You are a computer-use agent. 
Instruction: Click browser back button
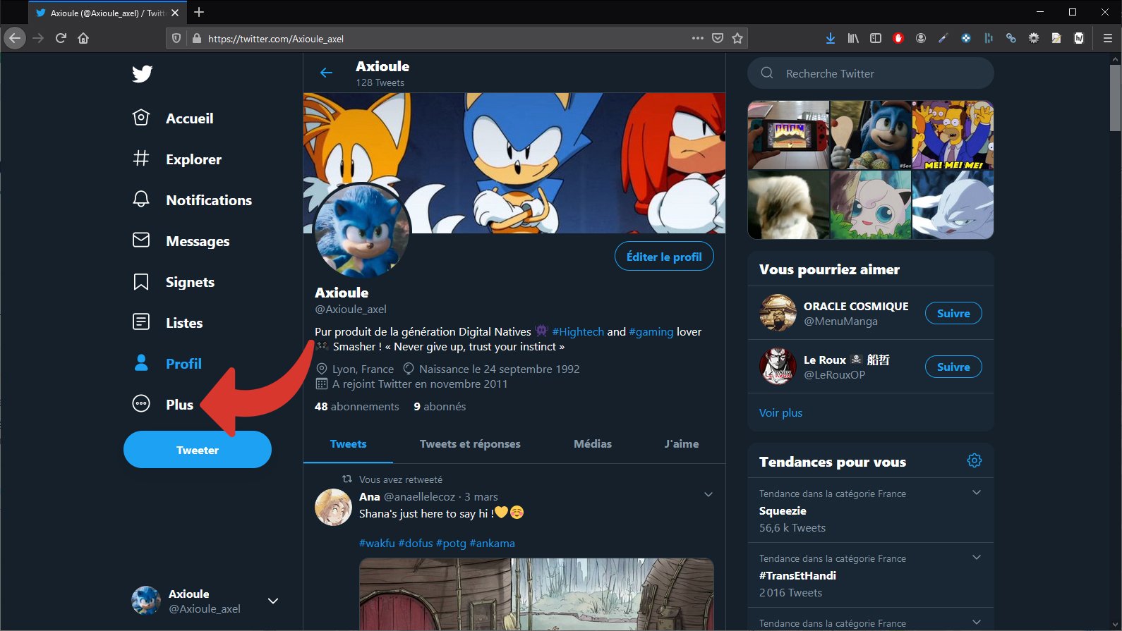pyautogui.click(x=15, y=38)
